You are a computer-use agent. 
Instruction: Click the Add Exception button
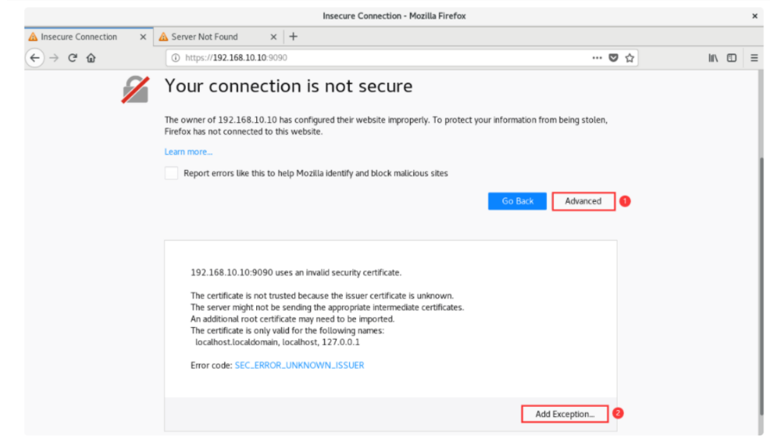pos(565,414)
